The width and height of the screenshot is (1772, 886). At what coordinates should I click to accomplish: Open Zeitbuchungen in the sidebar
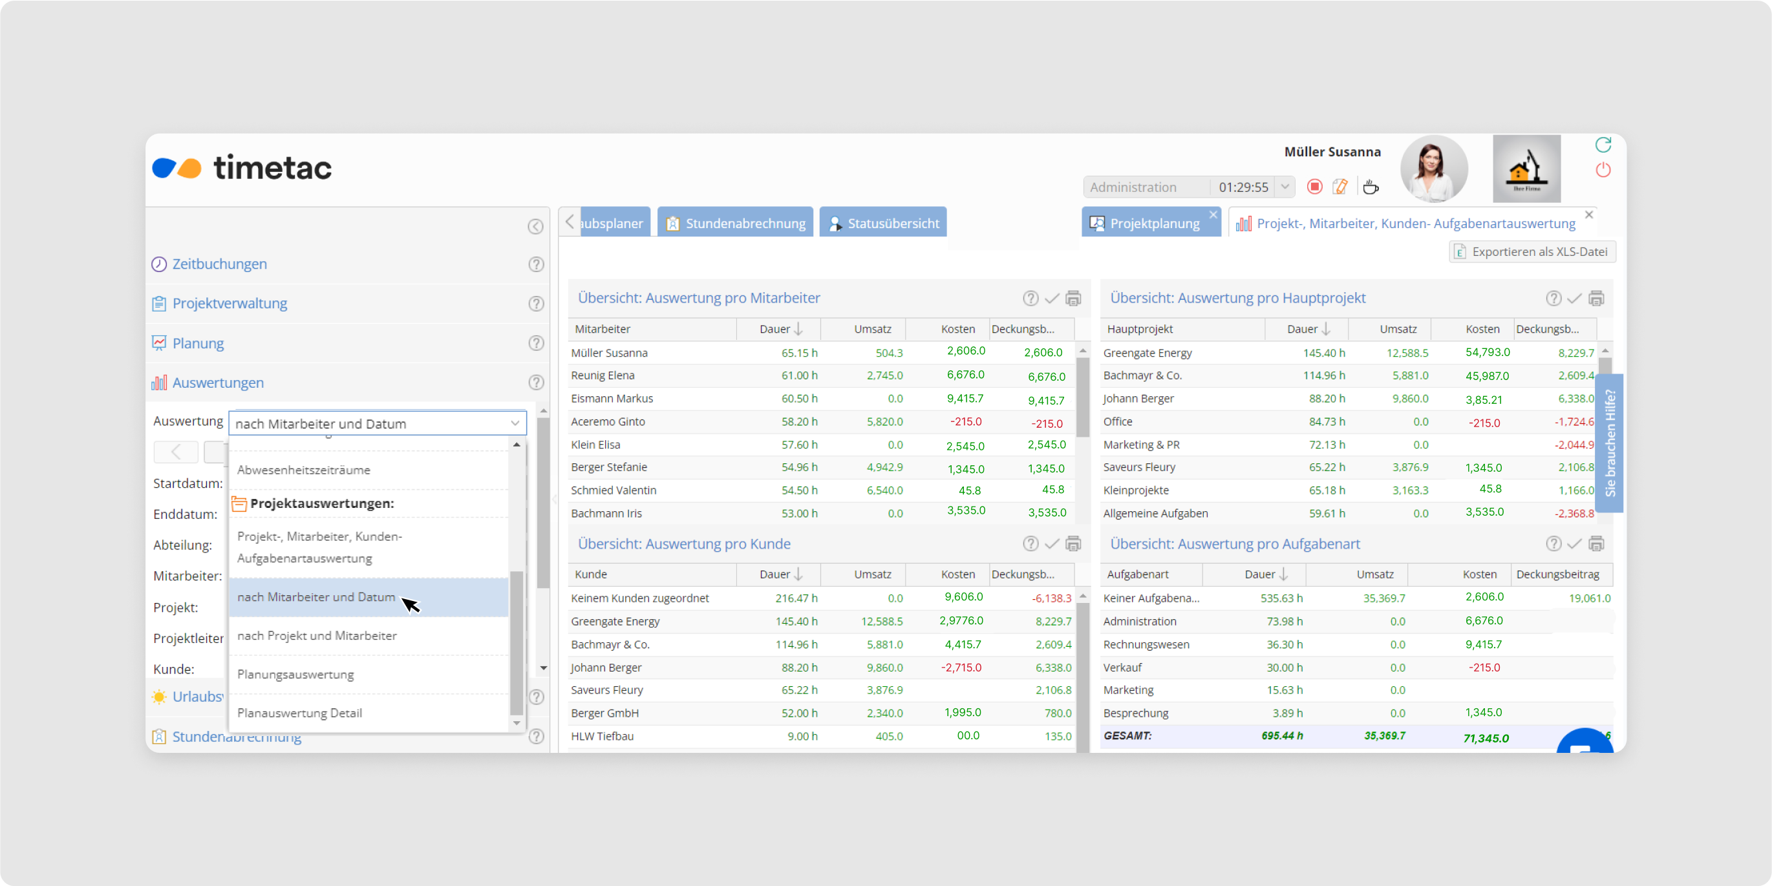click(x=219, y=264)
